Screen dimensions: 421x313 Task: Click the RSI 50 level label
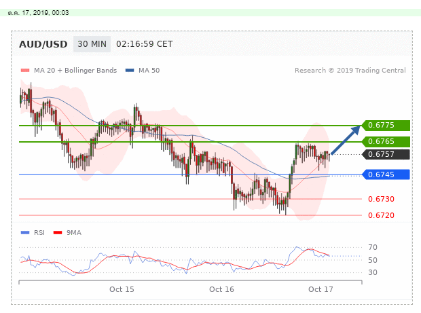373,260
